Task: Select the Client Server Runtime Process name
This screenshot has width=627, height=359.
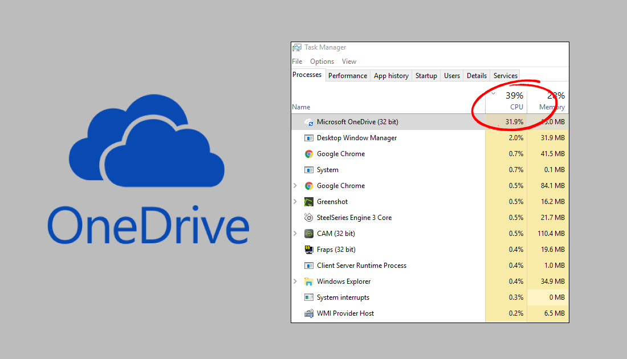Action: pyautogui.click(x=361, y=266)
